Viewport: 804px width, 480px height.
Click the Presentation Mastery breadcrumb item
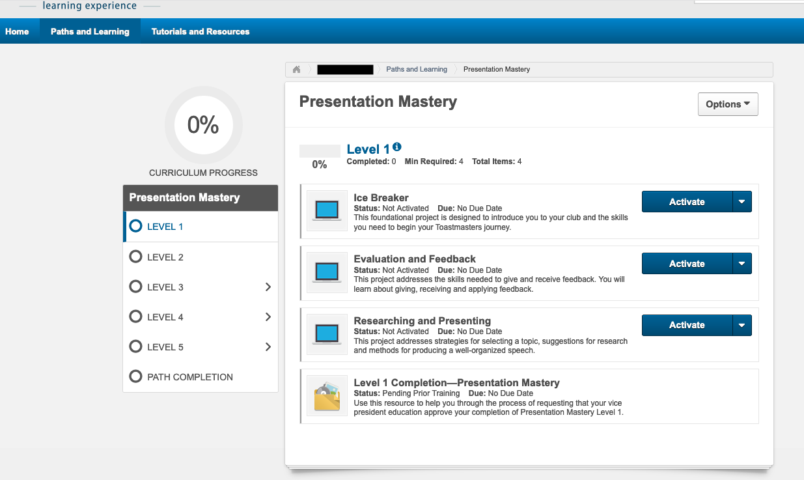point(497,70)
